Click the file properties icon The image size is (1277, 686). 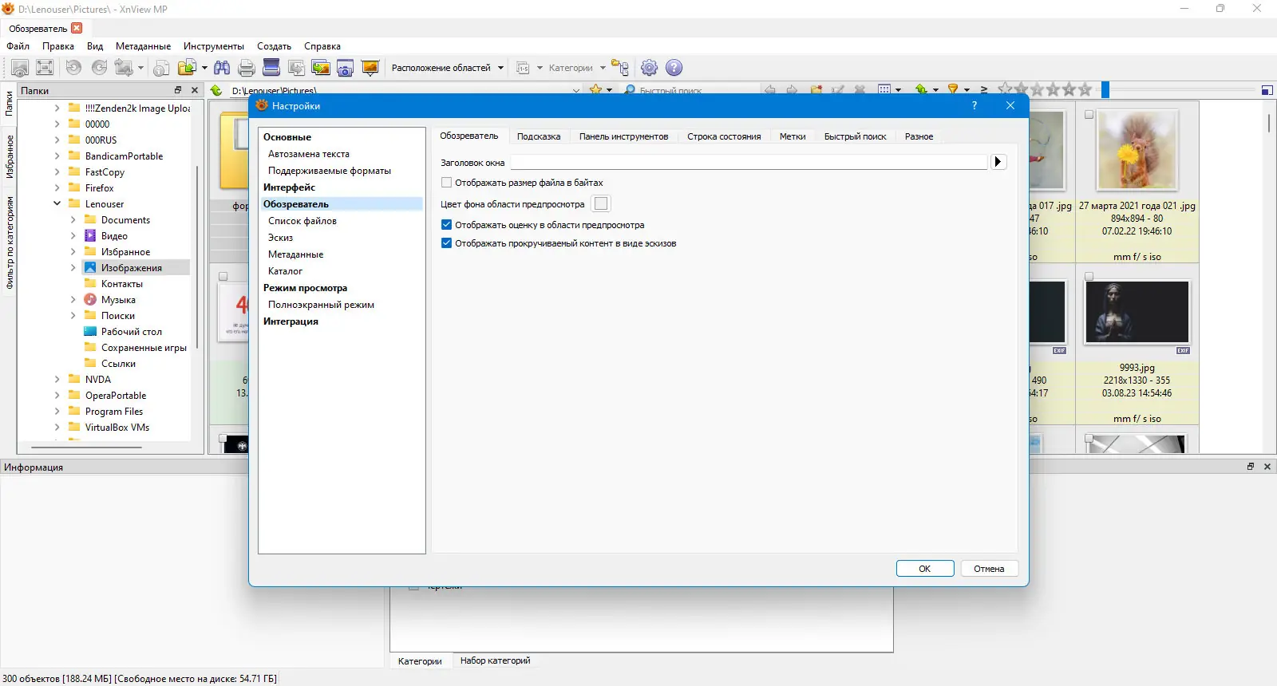[x=161, y=68]
